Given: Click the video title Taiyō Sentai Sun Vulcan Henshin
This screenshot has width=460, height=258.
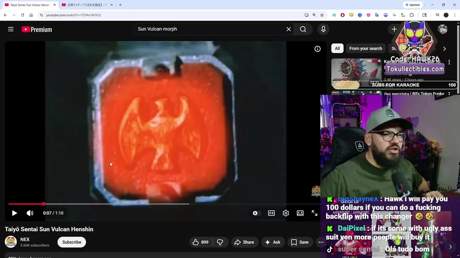Looking at the screenshot, I should point(49,229).
